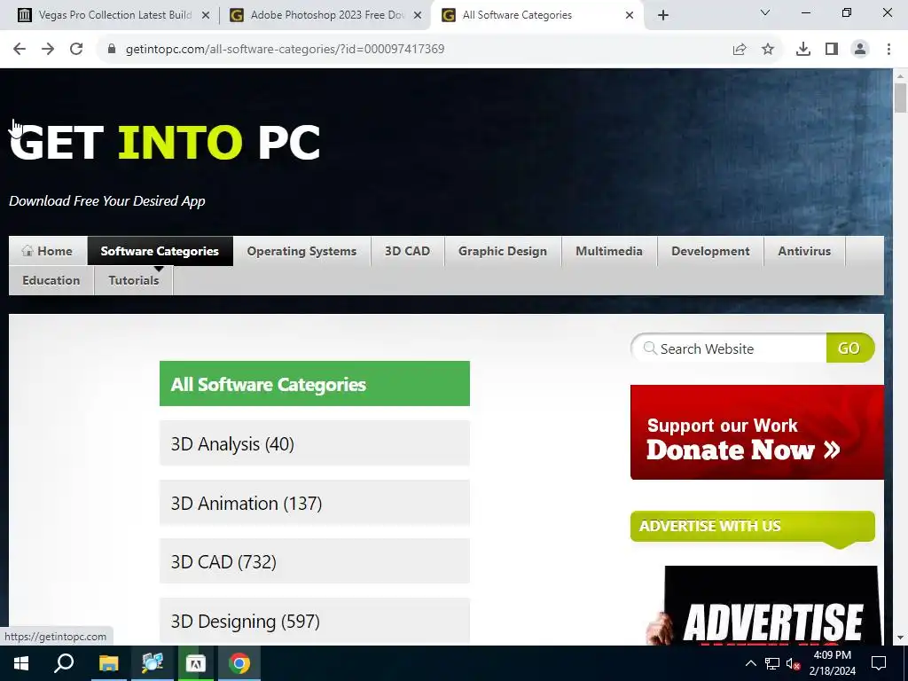908x681 pixels.
Task: Click the browser forward arrow
Action: (x=48, y=50)
